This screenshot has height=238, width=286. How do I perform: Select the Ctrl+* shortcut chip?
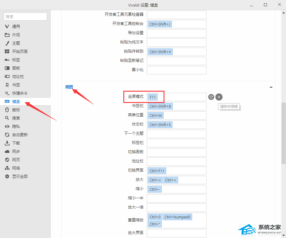click(155, 224)
